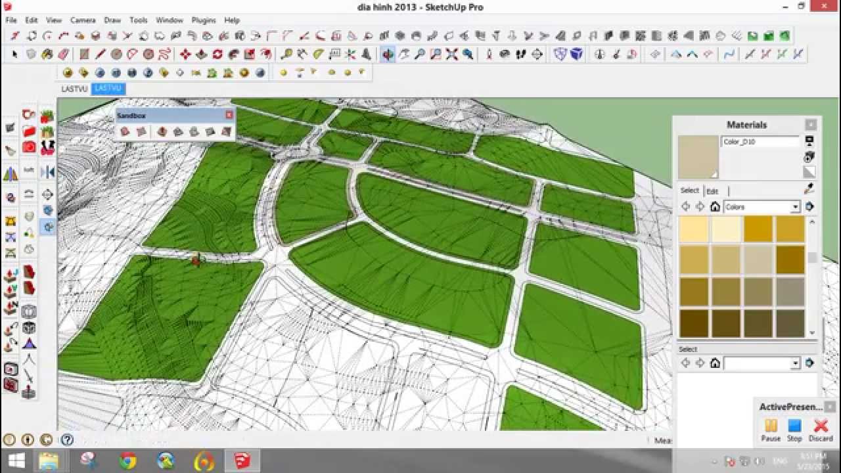
Task: Click the blue shaded cube style icon
Action: 576,55
